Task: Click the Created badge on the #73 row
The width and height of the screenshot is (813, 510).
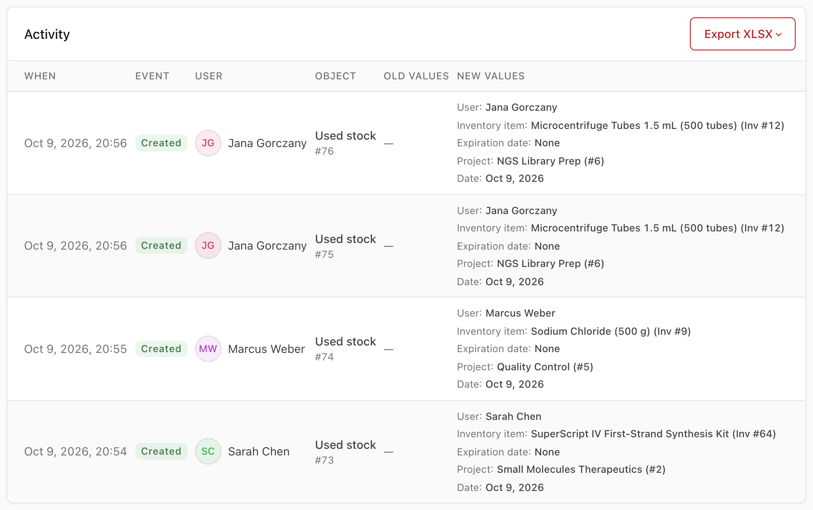Action: pyautogui.click(x=161, y=451)
